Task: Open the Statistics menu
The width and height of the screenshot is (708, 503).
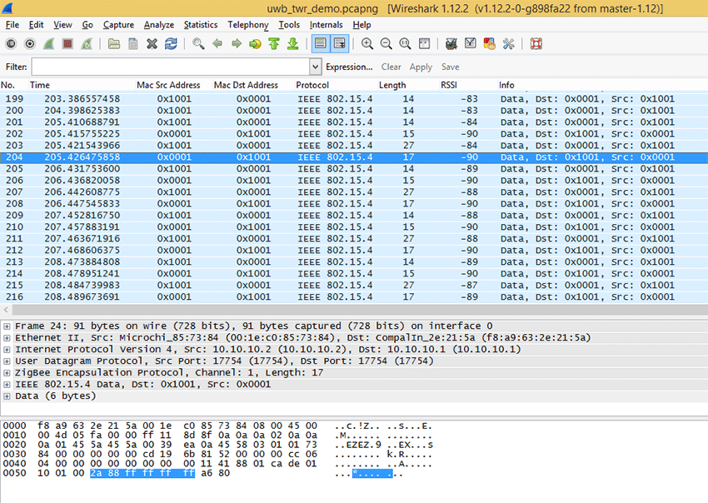Action: pos(201,25)
